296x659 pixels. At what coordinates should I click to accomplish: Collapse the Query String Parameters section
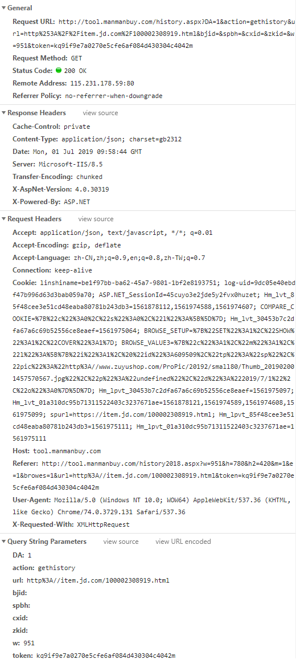coord(4,542)
